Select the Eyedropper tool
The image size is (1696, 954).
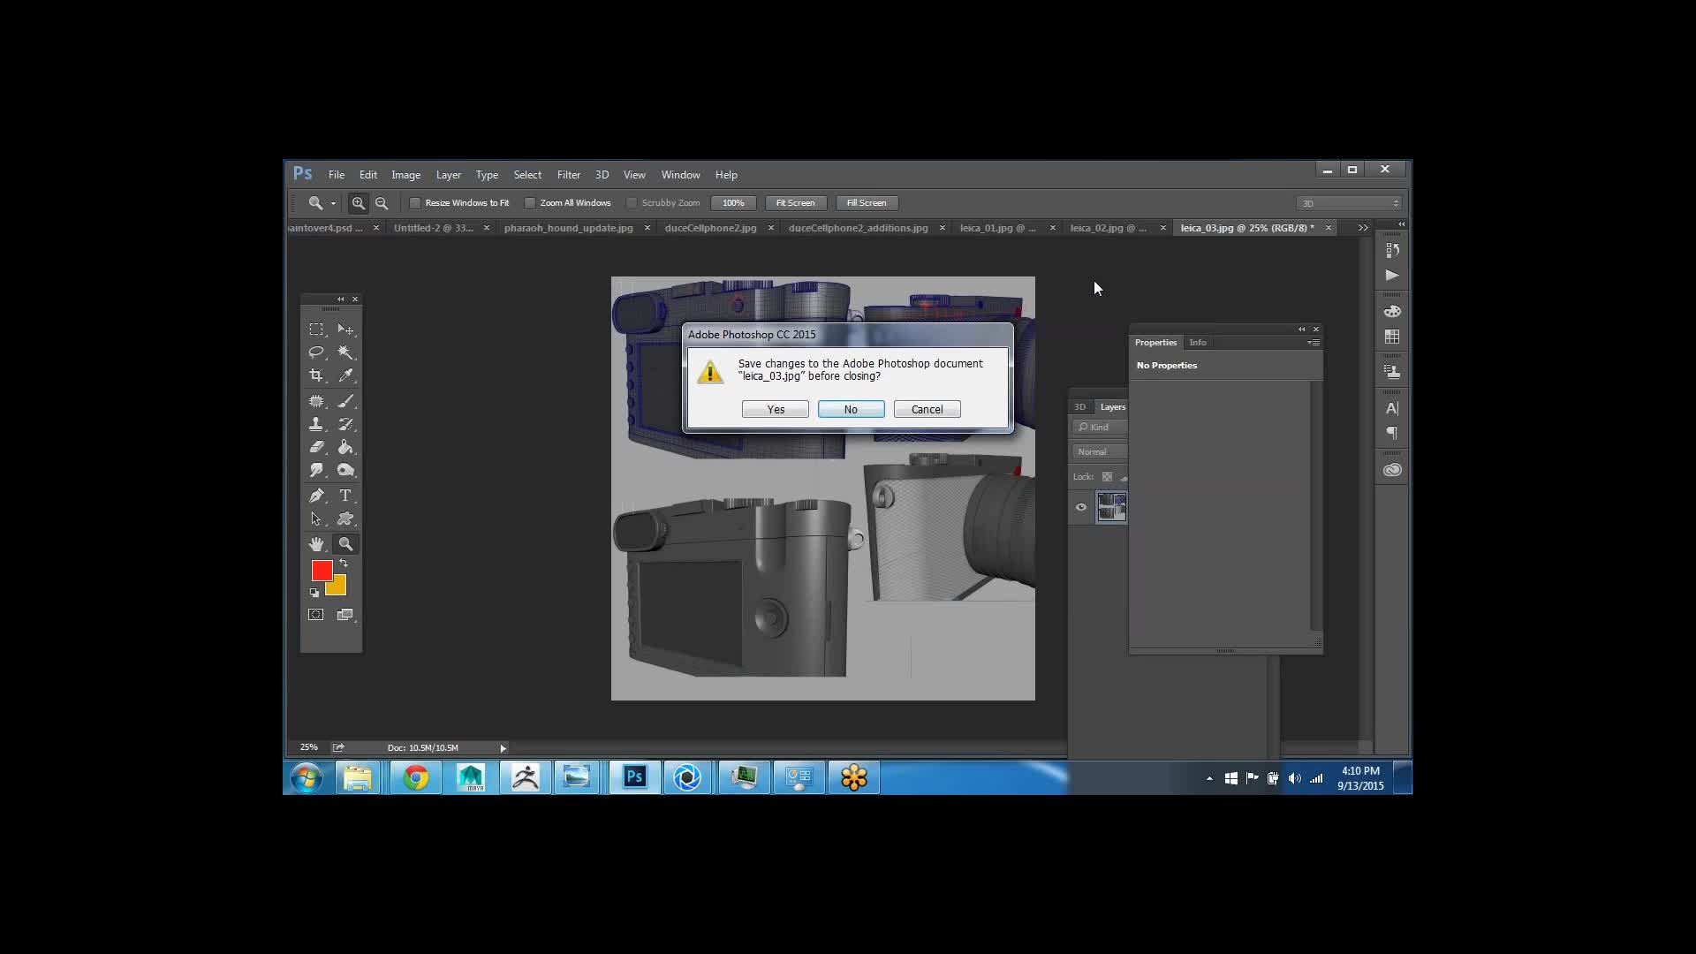pyautogui.click(x=345, y=375)
